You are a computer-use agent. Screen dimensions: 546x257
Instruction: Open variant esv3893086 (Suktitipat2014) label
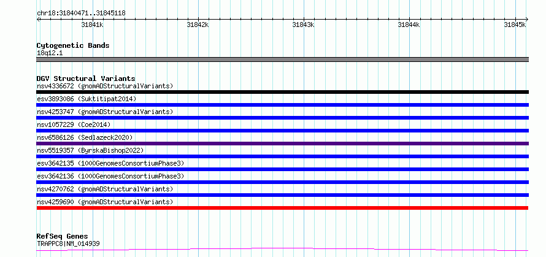[87, 99]
